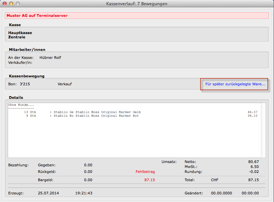This screenshot has width=274, height=202.
Task: Click the window title 'Kassenverlauf: 7 Bewegungen'
Action: click(x=137, y=4)
